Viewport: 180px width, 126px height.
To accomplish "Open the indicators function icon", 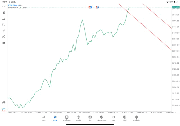I will coord(4,31).
